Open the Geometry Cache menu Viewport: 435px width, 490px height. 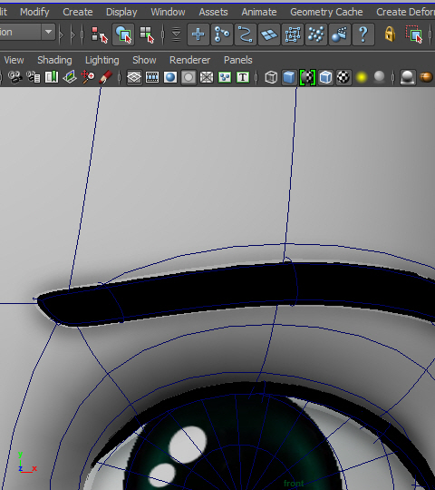click(326, 12)
